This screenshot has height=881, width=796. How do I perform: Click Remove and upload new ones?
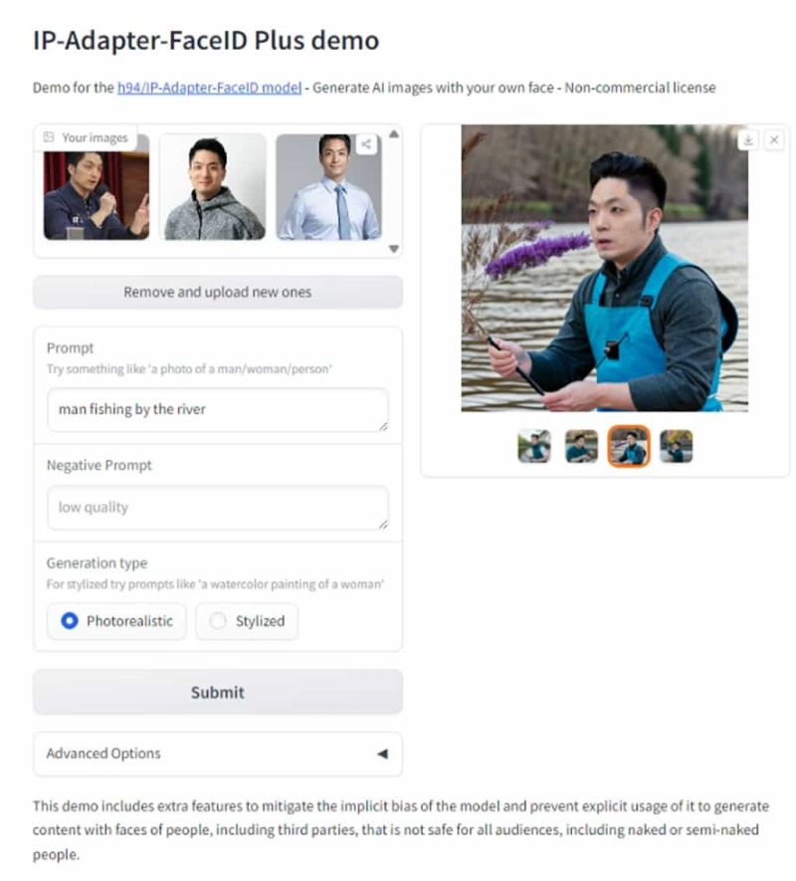tap(217, 292)
